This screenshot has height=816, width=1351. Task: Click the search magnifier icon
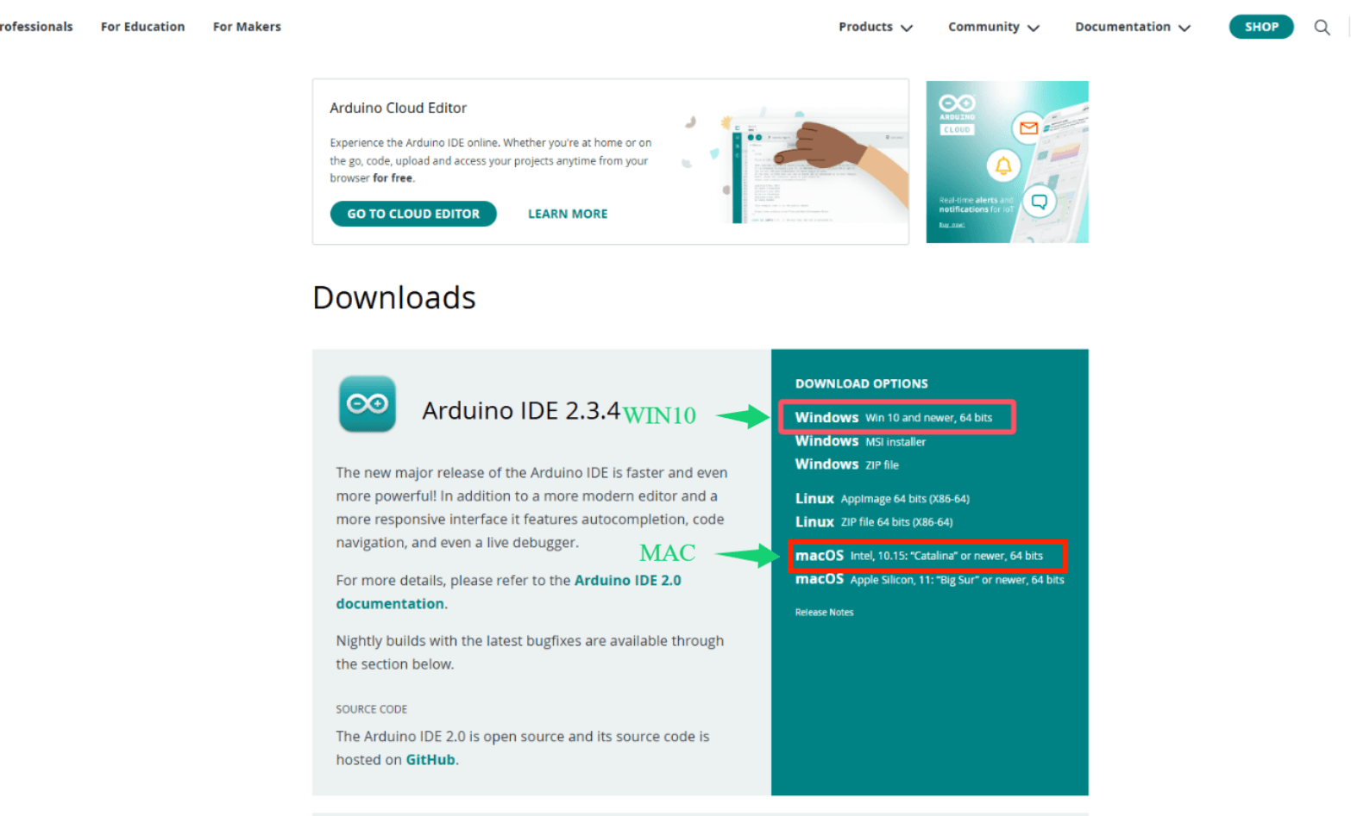[x=1322, y=28]
